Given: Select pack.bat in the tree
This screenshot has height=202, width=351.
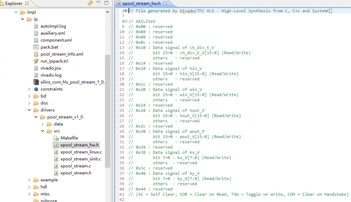Looking at the screenshot, I should pyautogui.click(x=49, y=47).
